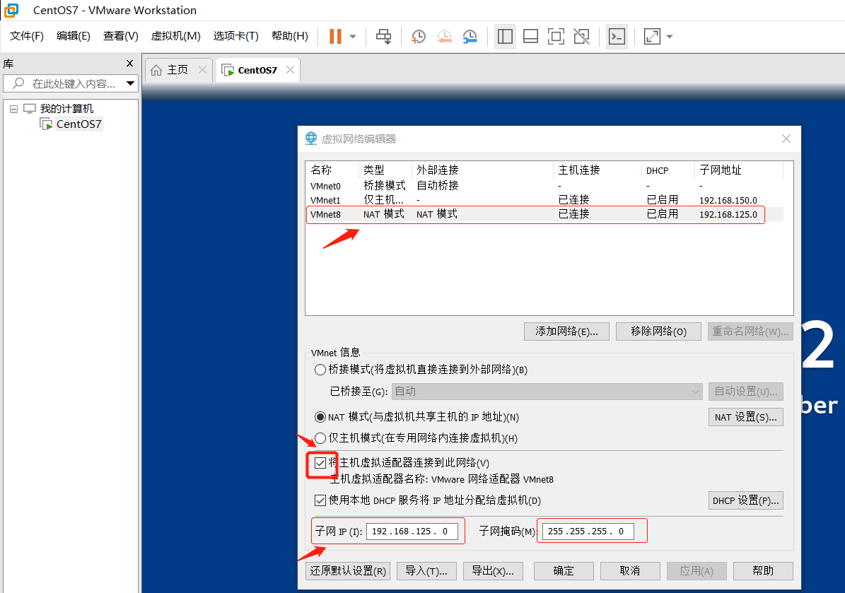
Task: Take a snapshot of the VM
Action: tap(418, 36)
